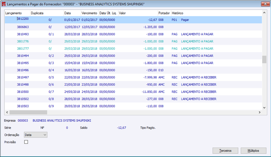Click the horizontal scrollbar left arrow
The image size is (271, 157).
pyautogui.click(x=7, y=112)
